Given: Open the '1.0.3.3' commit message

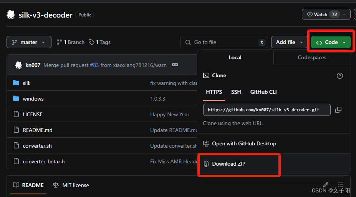Looking at the screenshot, I should click(x=157, y=99).
